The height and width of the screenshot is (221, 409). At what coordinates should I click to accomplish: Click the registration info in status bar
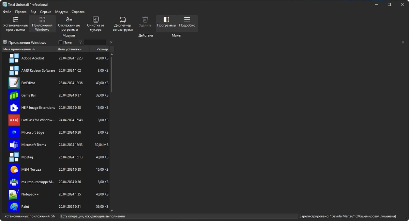pyautogui.click(x=348, y=216)
